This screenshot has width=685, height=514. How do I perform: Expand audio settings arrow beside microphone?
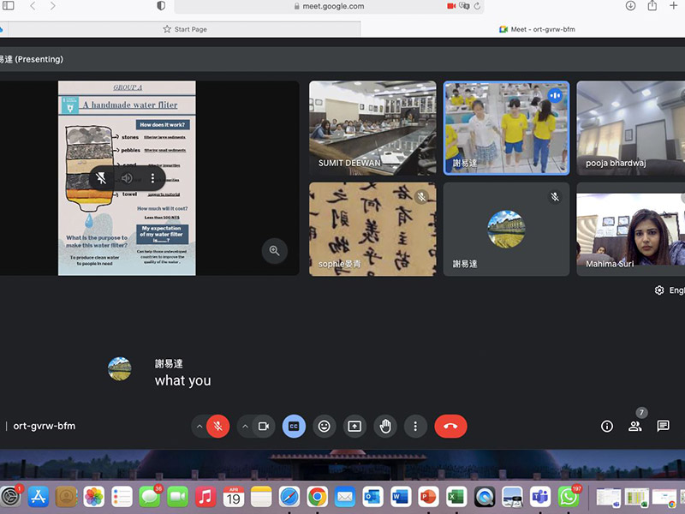pos(200,426)
